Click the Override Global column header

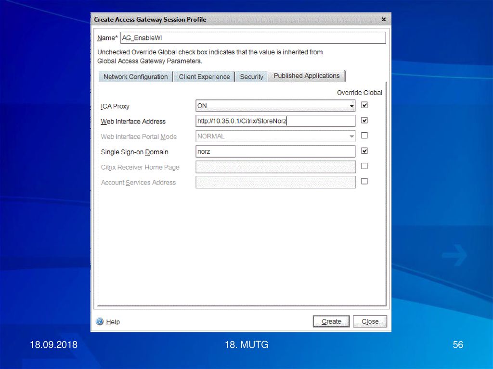tap(359, 93)
